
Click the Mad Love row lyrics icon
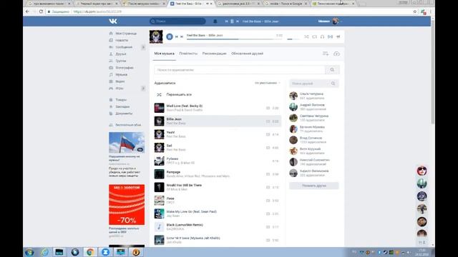(268, 108)
